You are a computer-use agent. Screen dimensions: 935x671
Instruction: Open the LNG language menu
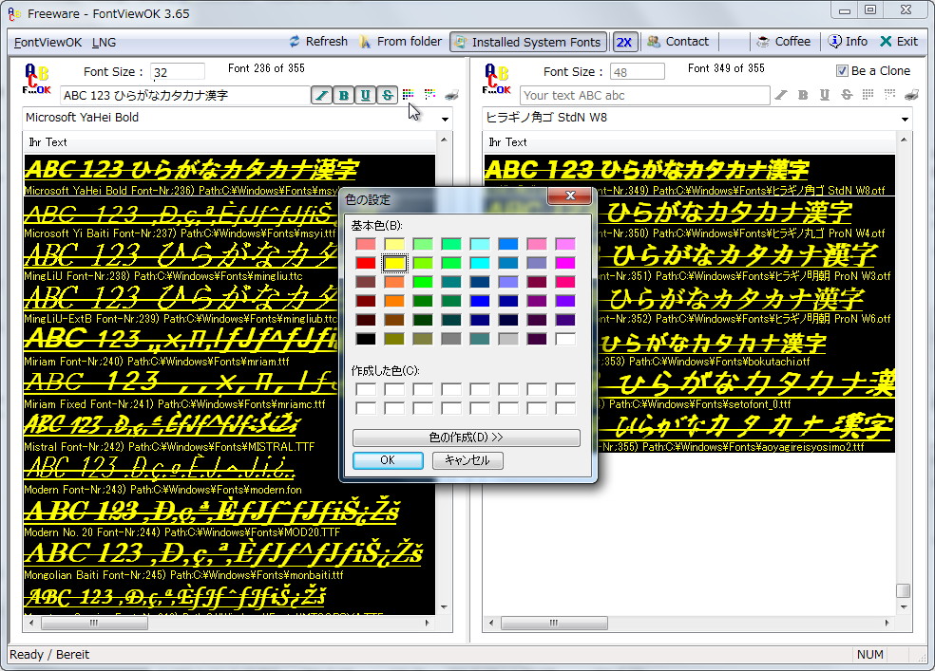pos(104,43)
